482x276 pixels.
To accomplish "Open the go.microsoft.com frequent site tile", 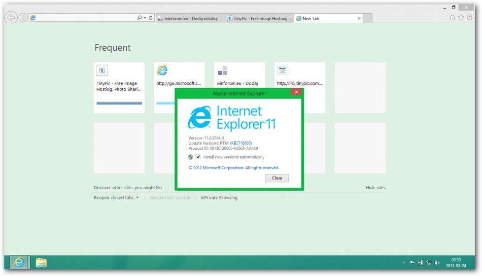I will tap(179, 88).
